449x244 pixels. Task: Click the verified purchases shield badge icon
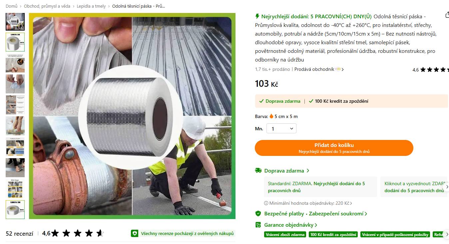[135, 233]
